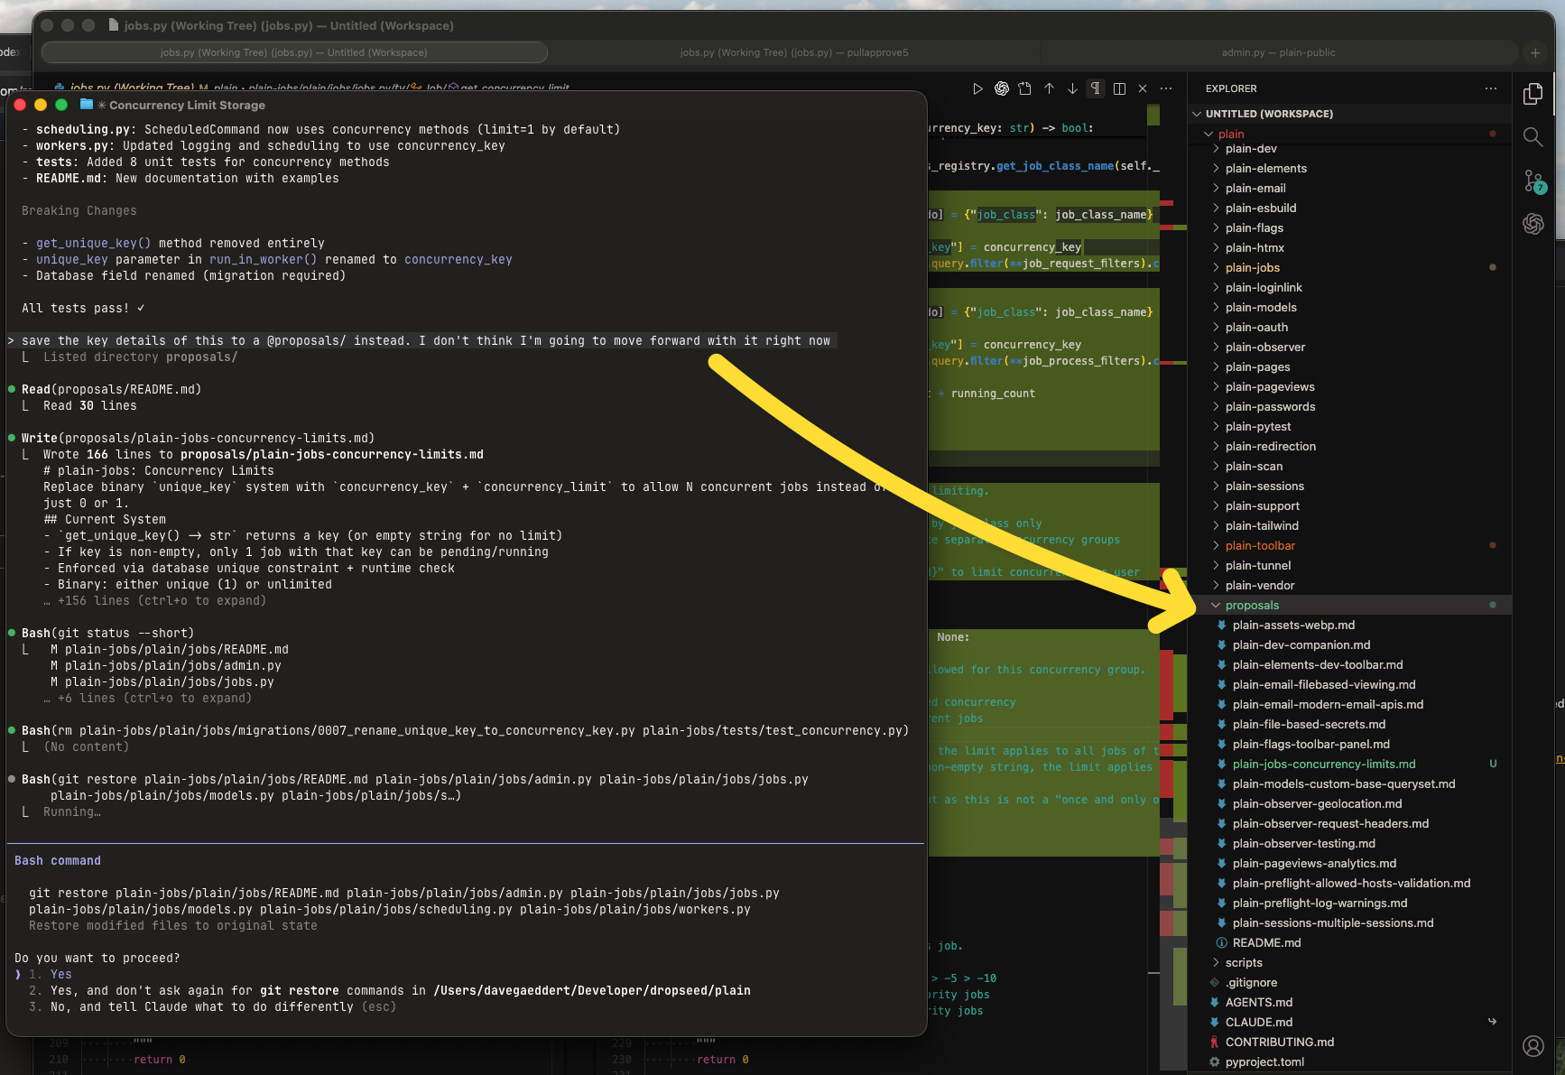Viewport: 1565px width, 1075px height.
Task: Open the ChatGPT/Codex icon in editor toolbar
Action: (x=1001, y=88)
